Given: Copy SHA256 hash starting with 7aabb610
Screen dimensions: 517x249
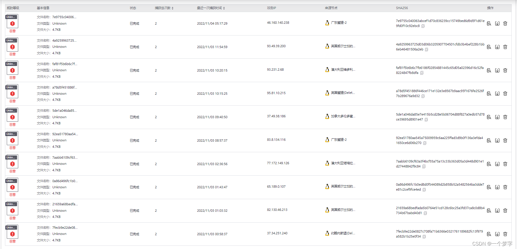Looking at the screenshot, I should coord(424,167).
